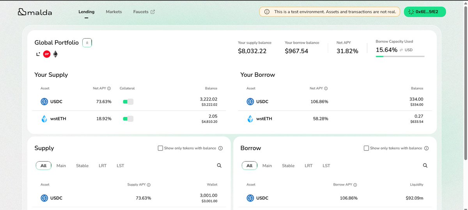Select Stable filter in Borrow panel

coord(288,166)
